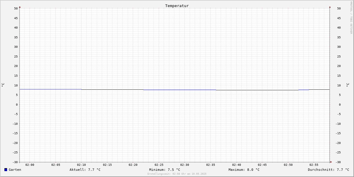Click the 10 label on the right axis
Viewport: 354px width, 177px height.
click(x=339, y=85)
